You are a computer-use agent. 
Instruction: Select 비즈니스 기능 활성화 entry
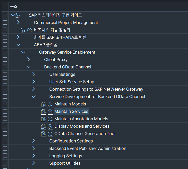[x=52, y=30]
